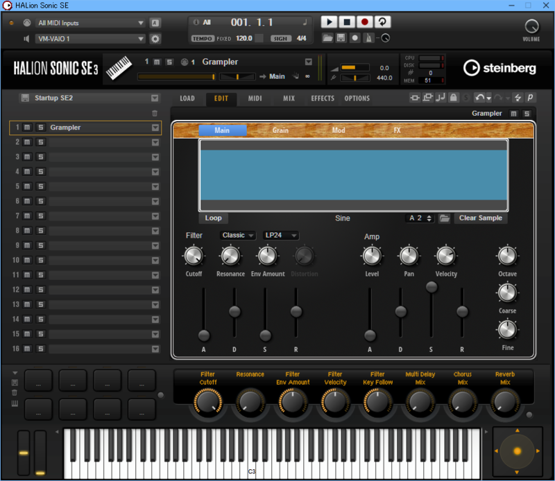Toggle the metronome icon
Viewport: 555px width, 481px height.
[x=368, y=38]
